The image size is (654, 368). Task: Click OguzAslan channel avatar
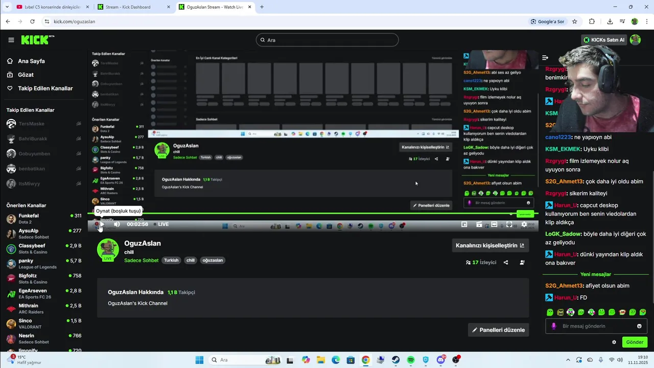tap(108, 249)
